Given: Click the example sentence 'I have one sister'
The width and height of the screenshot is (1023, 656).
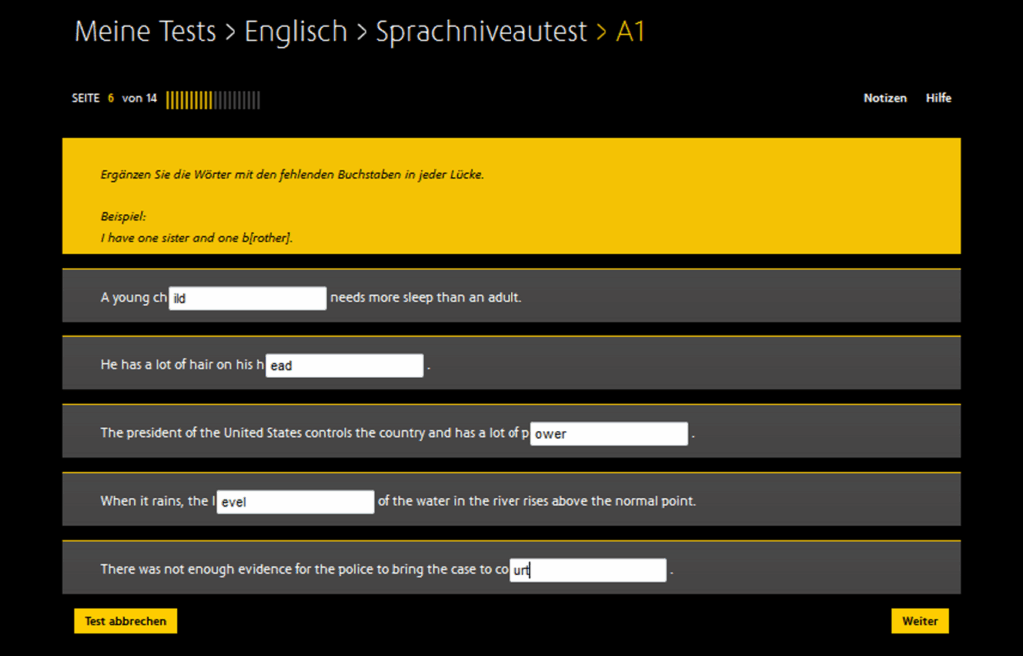Looking at the screenshot, I should point(196,238).
